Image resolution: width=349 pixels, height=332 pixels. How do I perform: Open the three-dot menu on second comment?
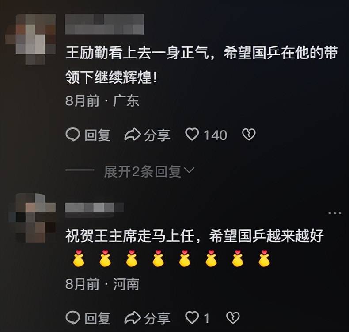pyautogui.click(x=335, y=213)
